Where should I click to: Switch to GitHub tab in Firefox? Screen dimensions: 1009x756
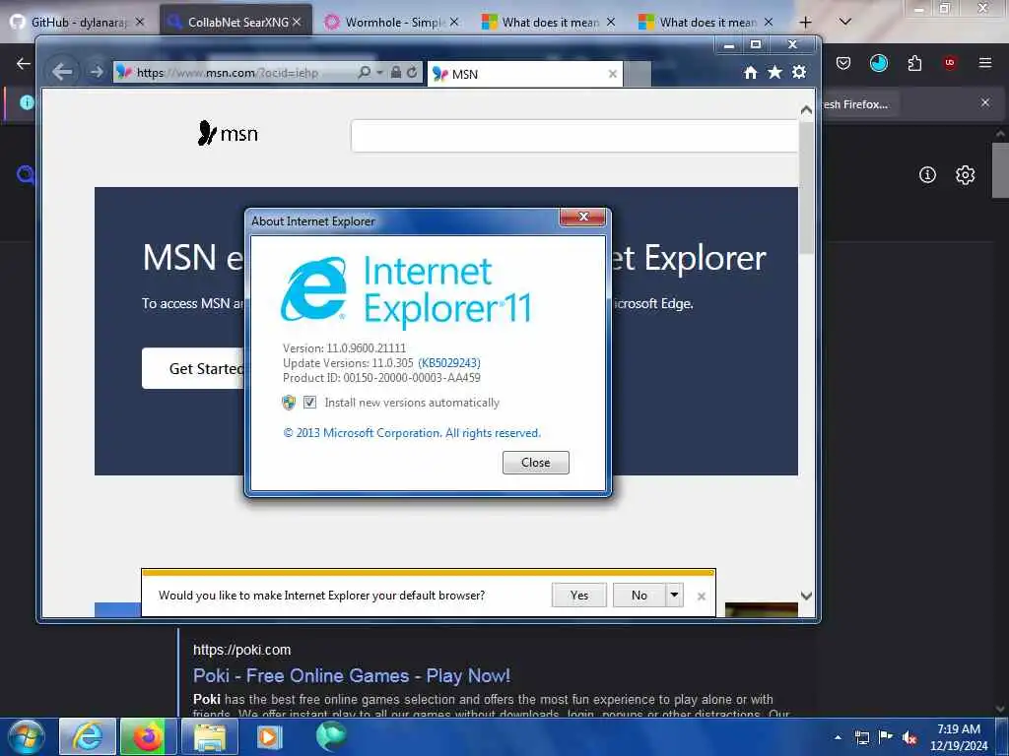tap(79, 23)
